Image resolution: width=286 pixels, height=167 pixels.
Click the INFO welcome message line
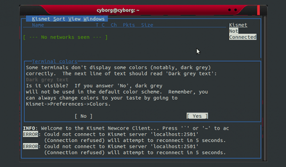click(126, 128)
